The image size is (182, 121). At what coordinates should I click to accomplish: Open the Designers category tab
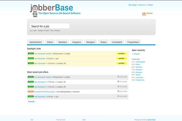coord(76,42)
